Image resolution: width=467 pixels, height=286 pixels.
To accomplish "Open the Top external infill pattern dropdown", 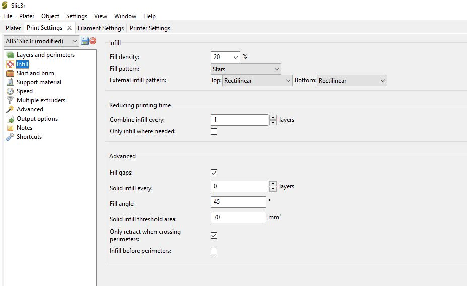I will pos(257,81).
